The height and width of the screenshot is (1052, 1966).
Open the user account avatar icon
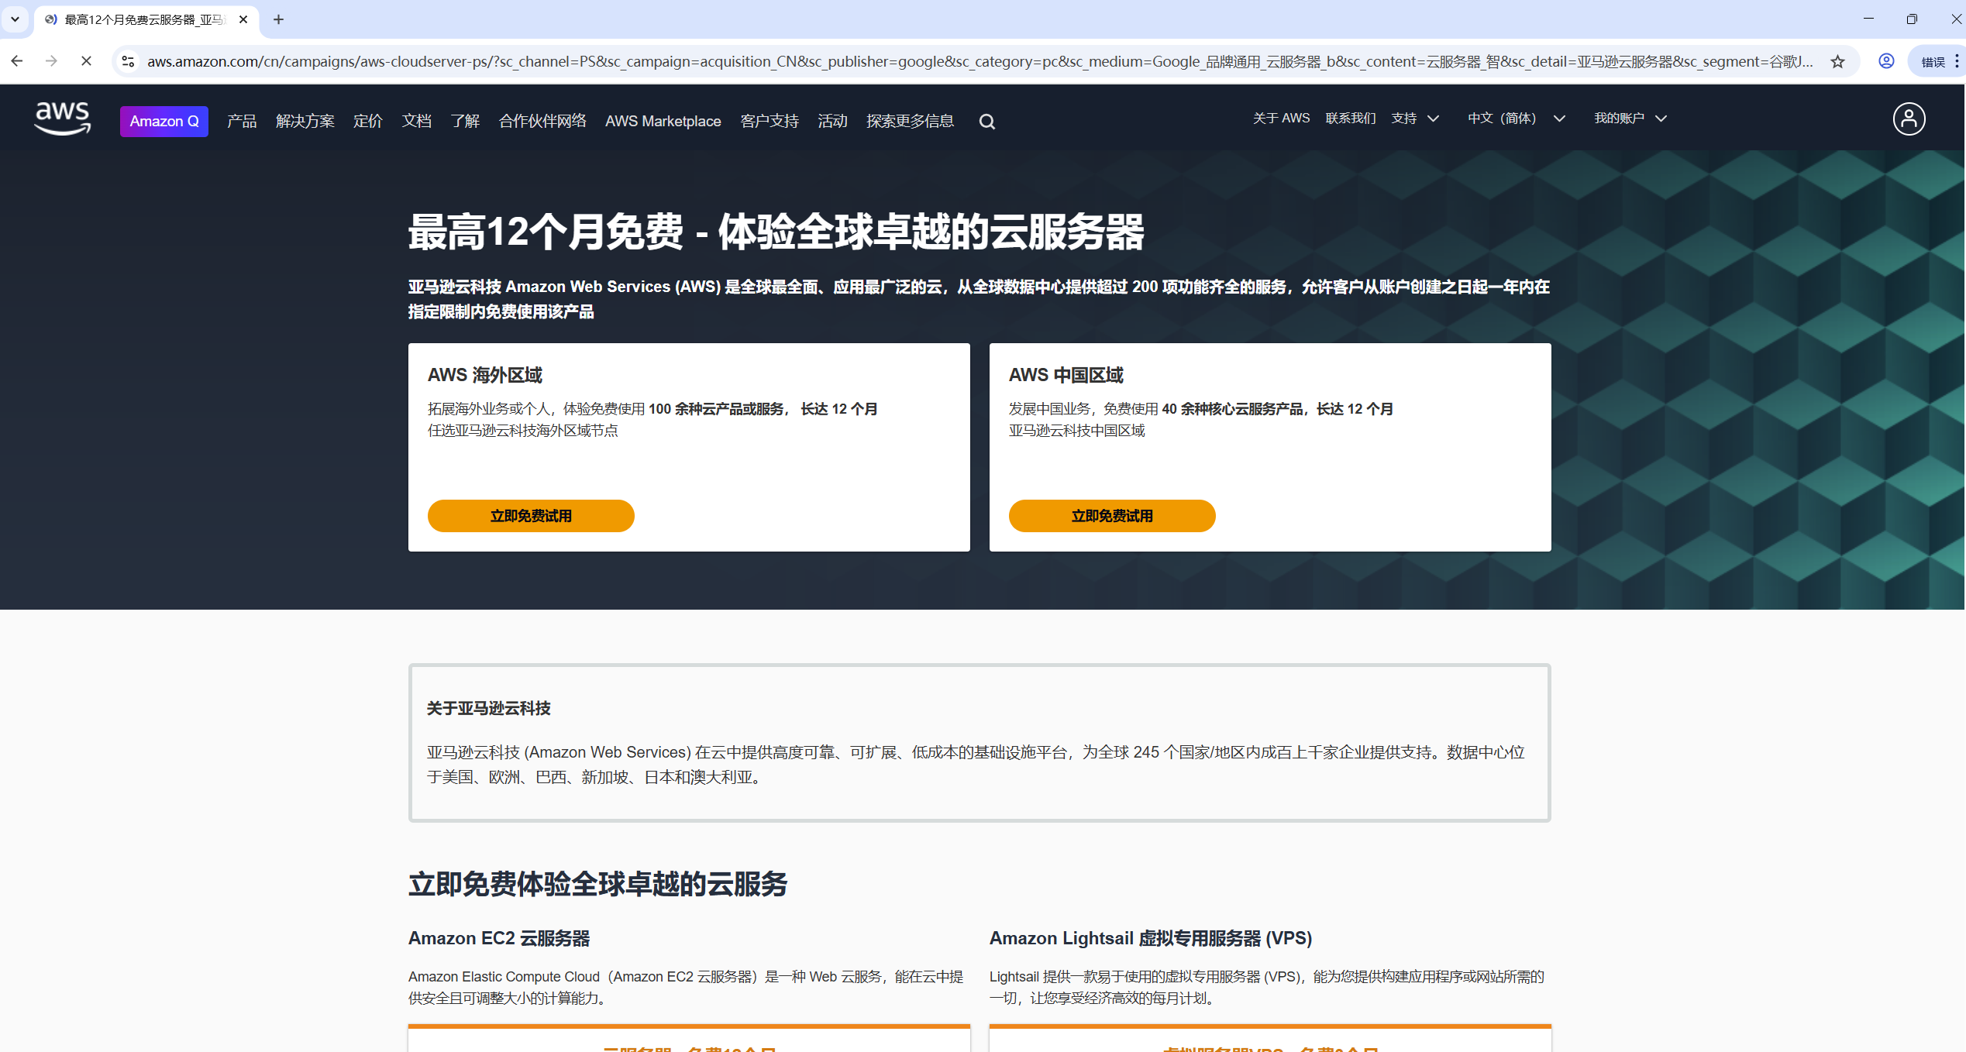[1909, 119]
